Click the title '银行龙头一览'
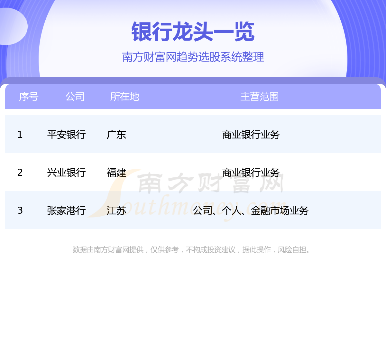The image size is (386, 338). tap(193, 32)
